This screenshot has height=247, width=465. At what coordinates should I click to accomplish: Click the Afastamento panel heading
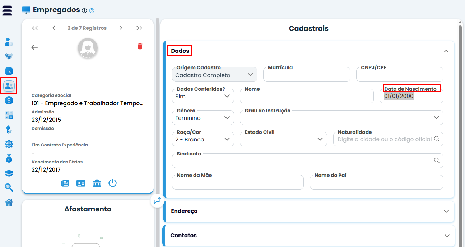click(x=88, y=209)
